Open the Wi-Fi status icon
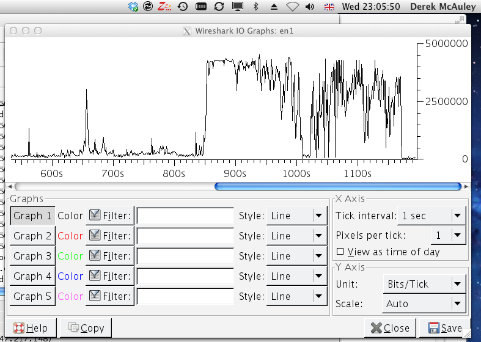 tap(293, 7)
